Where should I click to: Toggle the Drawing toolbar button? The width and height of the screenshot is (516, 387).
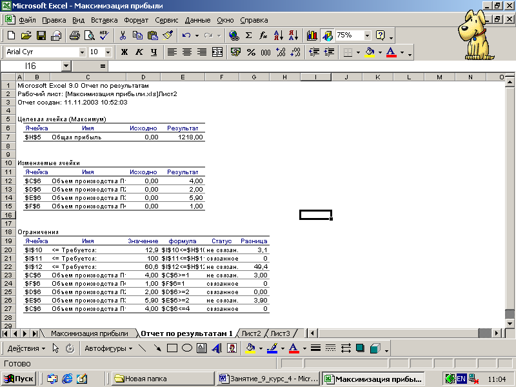pos(327,35)
